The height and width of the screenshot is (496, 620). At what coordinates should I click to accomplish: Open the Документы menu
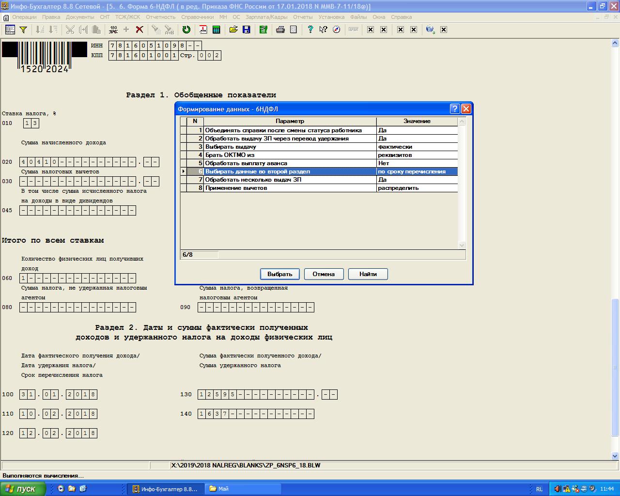(80, 17)
